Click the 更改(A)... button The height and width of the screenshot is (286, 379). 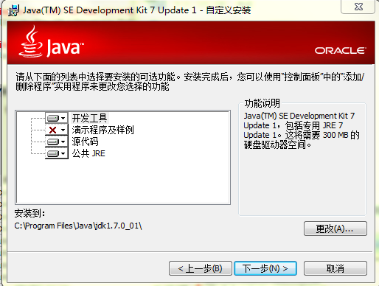pyautogui.click(x=335, y=229)
